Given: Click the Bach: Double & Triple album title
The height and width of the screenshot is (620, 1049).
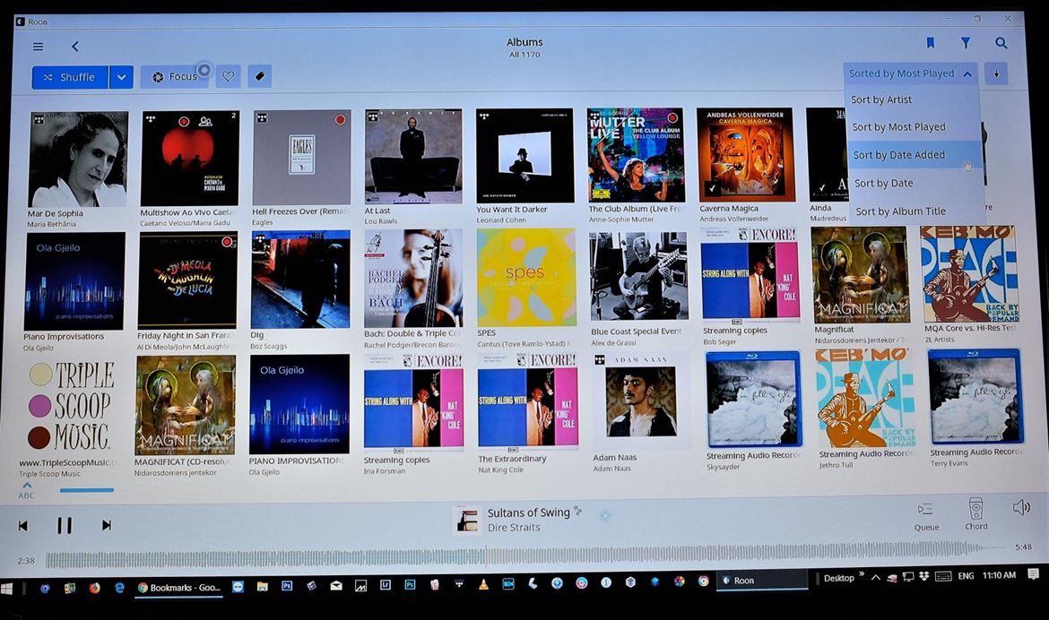Looking at the screenshot, I should click(x=412, y=334).
